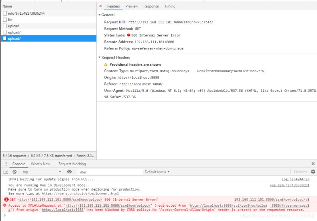Clear the console with the ban icon
This screenshot has width=317, height=221.
14,172
